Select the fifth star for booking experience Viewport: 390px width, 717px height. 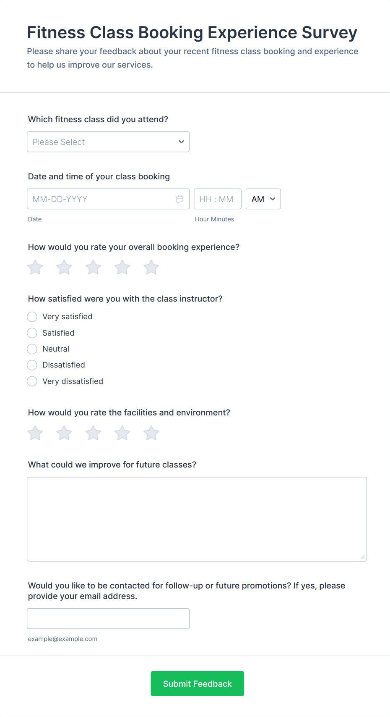[151, 267]
